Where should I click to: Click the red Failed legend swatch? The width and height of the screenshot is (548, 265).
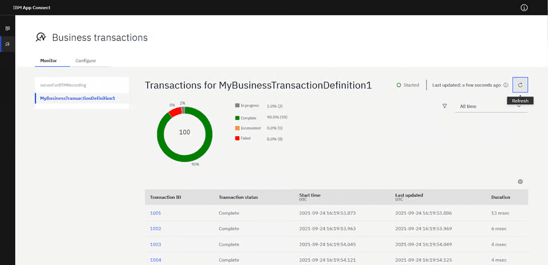click(237, 138)
